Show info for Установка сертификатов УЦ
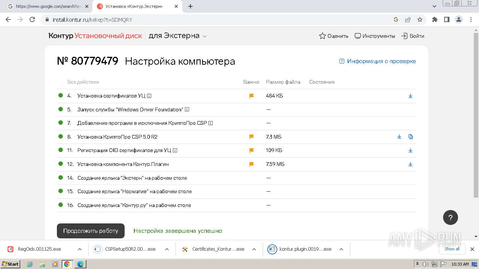The height and width of the screenshot is (269, 479). point(149,96)
